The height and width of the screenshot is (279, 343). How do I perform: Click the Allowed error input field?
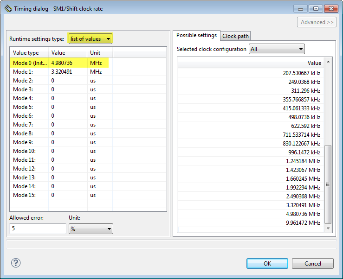(x=38, y=229)
